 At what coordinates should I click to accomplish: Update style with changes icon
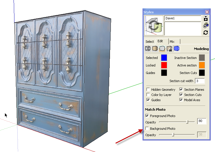pyautogui.click(x=205, y=33)
